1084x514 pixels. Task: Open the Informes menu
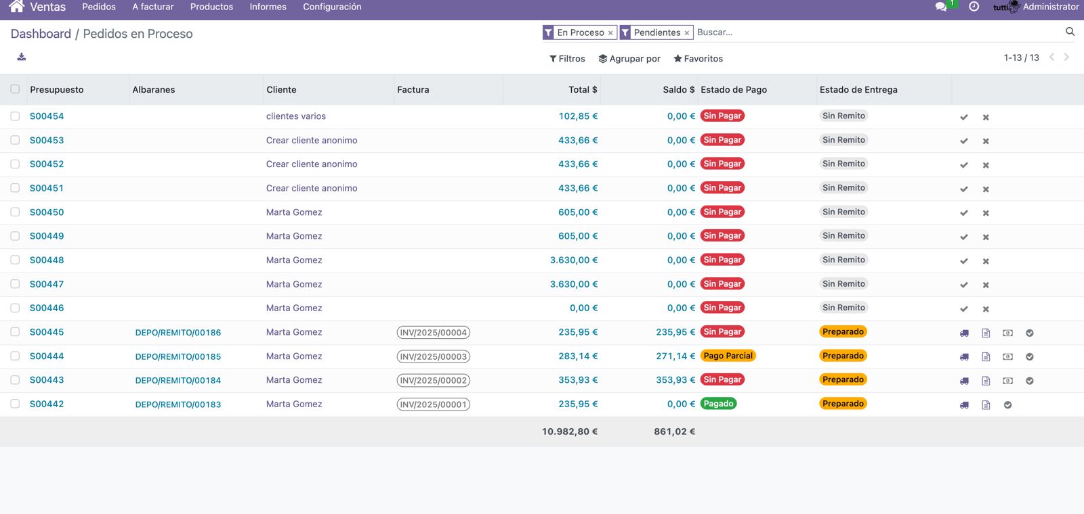(x=268, y=7)
